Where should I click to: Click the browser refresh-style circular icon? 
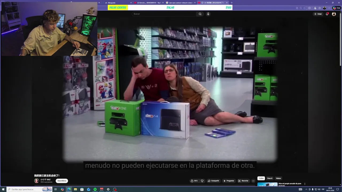click(309, 8)
